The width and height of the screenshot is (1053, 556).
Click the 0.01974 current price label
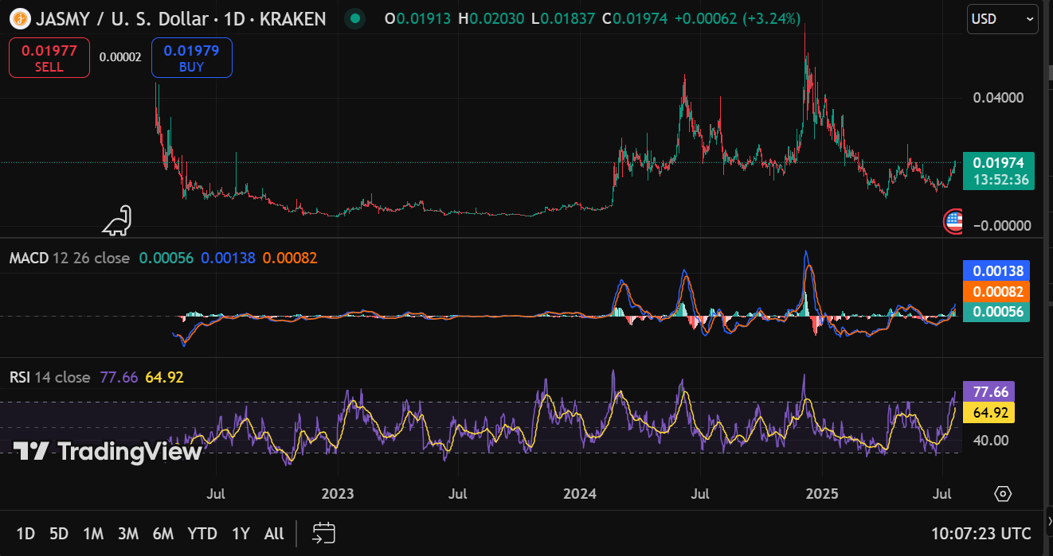[x=999, y=163]
